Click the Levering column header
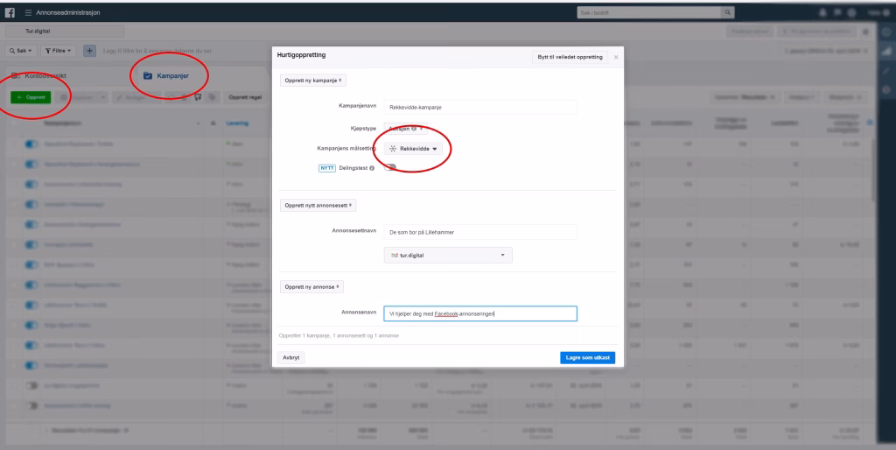Screen dimensions: 896x450 pyautogui.click(x=237, y=123)
